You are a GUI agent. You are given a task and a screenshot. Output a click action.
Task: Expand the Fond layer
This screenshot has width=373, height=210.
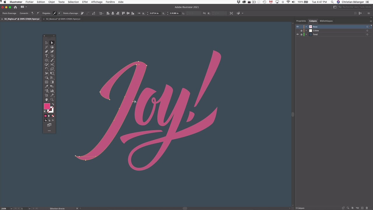306,34
